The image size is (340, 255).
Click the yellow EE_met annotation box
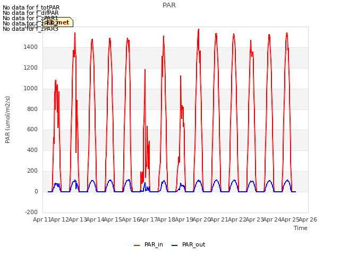[58, 22]
